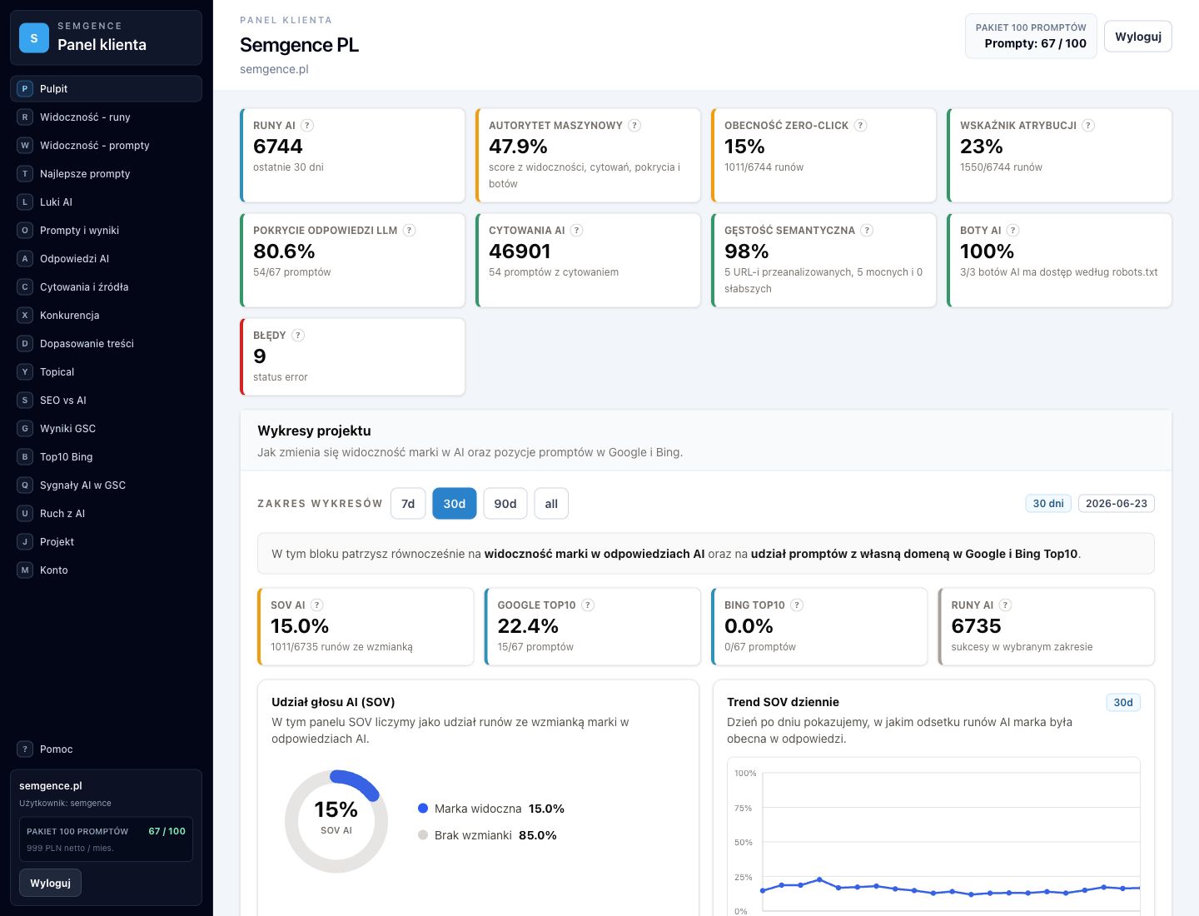
Task: Show help tooltip for Błędy card
Action: tap(298, 336)
